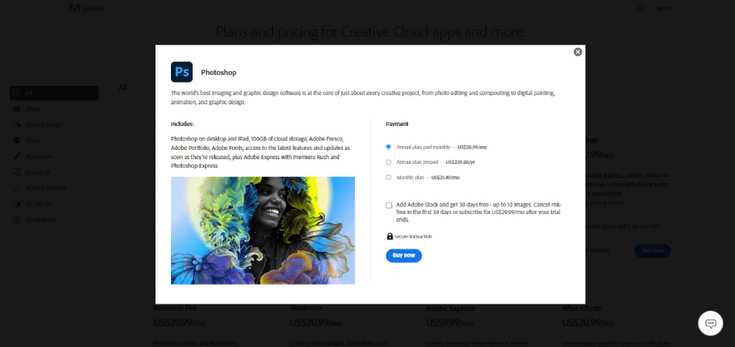Open the Graphic Design category
The width and height of the screenshot is (735, 347).
[44, 124]
